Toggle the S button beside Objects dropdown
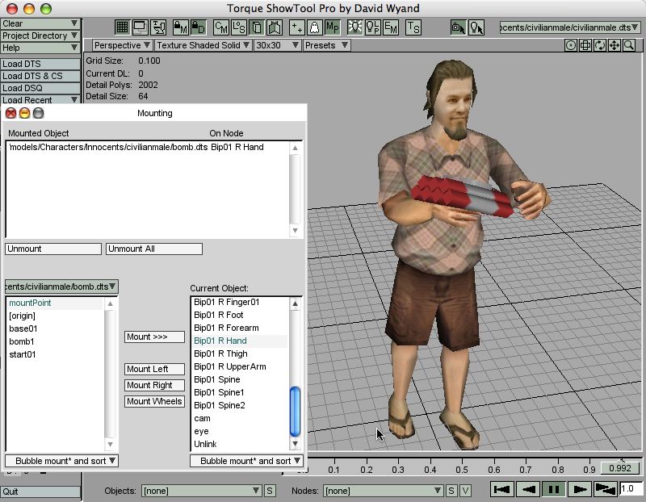The image size is (646, 502). pos(270,491)
